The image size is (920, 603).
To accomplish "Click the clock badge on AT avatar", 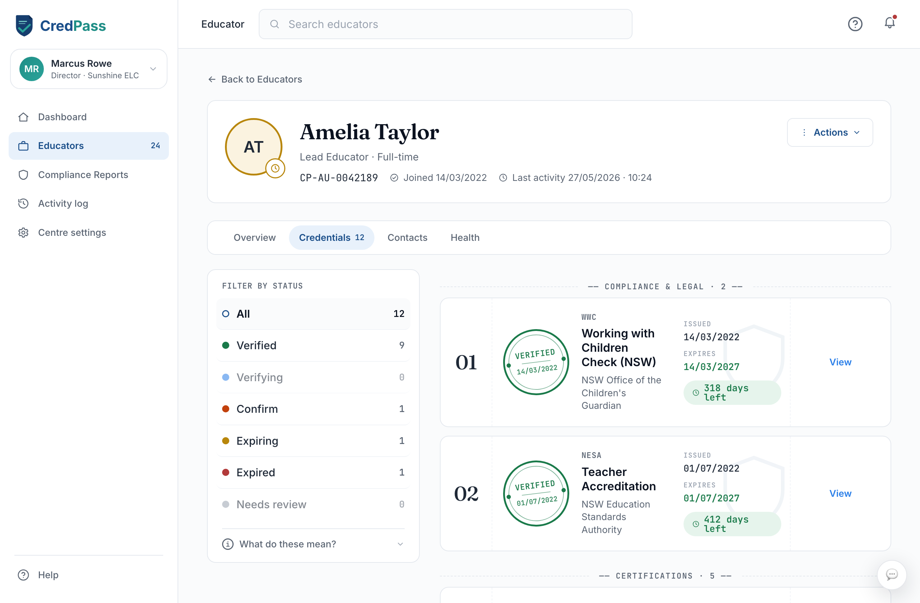I will (x=275, y=168).
